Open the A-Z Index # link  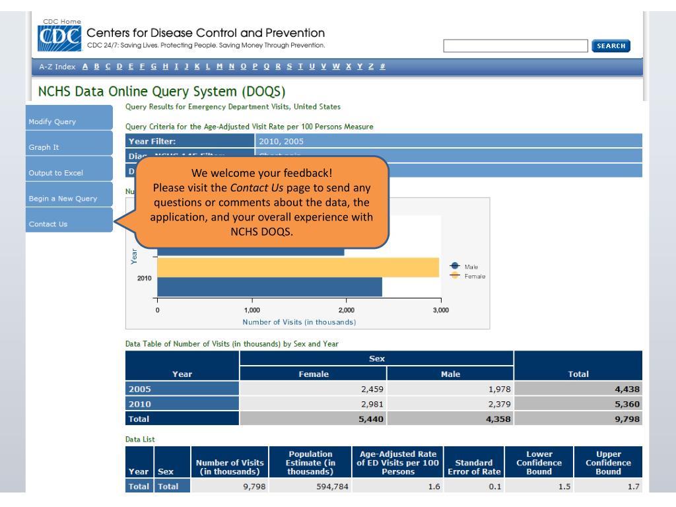[x=382, y=67]
